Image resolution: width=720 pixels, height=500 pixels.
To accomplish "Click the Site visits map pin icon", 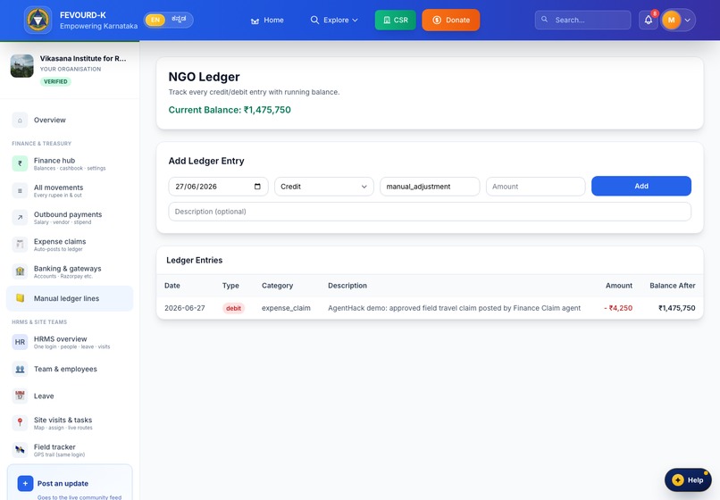I will pos(20,422).
